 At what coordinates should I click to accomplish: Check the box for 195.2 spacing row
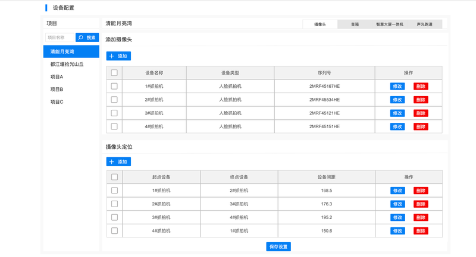(x=114, y=217)
